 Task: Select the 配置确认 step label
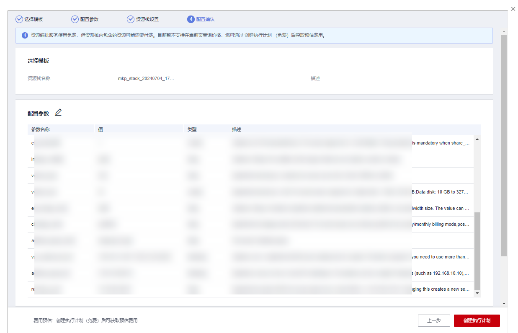click(205, 19)
